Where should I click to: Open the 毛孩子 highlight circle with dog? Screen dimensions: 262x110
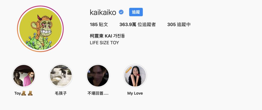pos(61,76)
